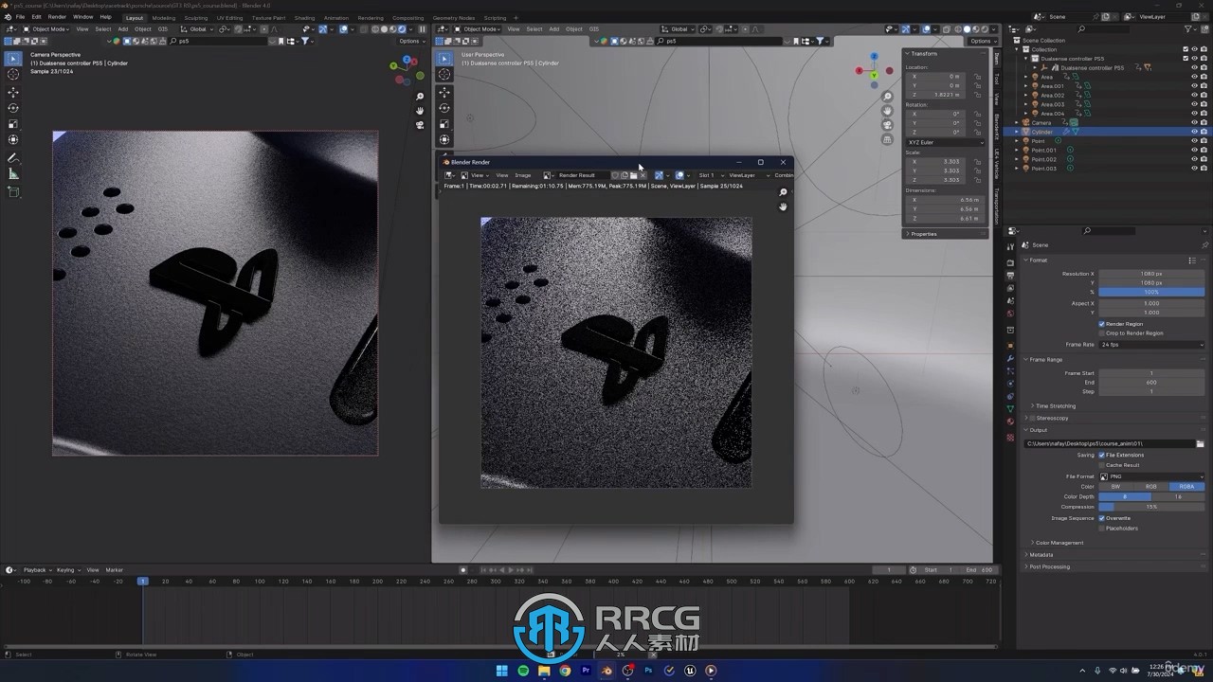Collapse the Frame Range panel

[x=1044, y=360]
